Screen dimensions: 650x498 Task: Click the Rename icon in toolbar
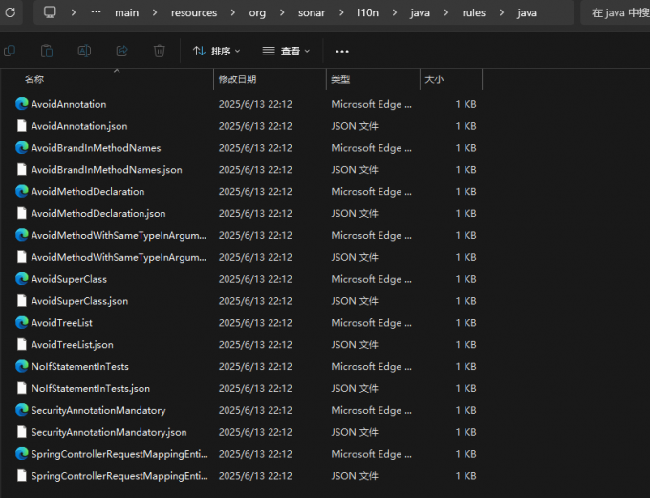[x=84, y=51]
